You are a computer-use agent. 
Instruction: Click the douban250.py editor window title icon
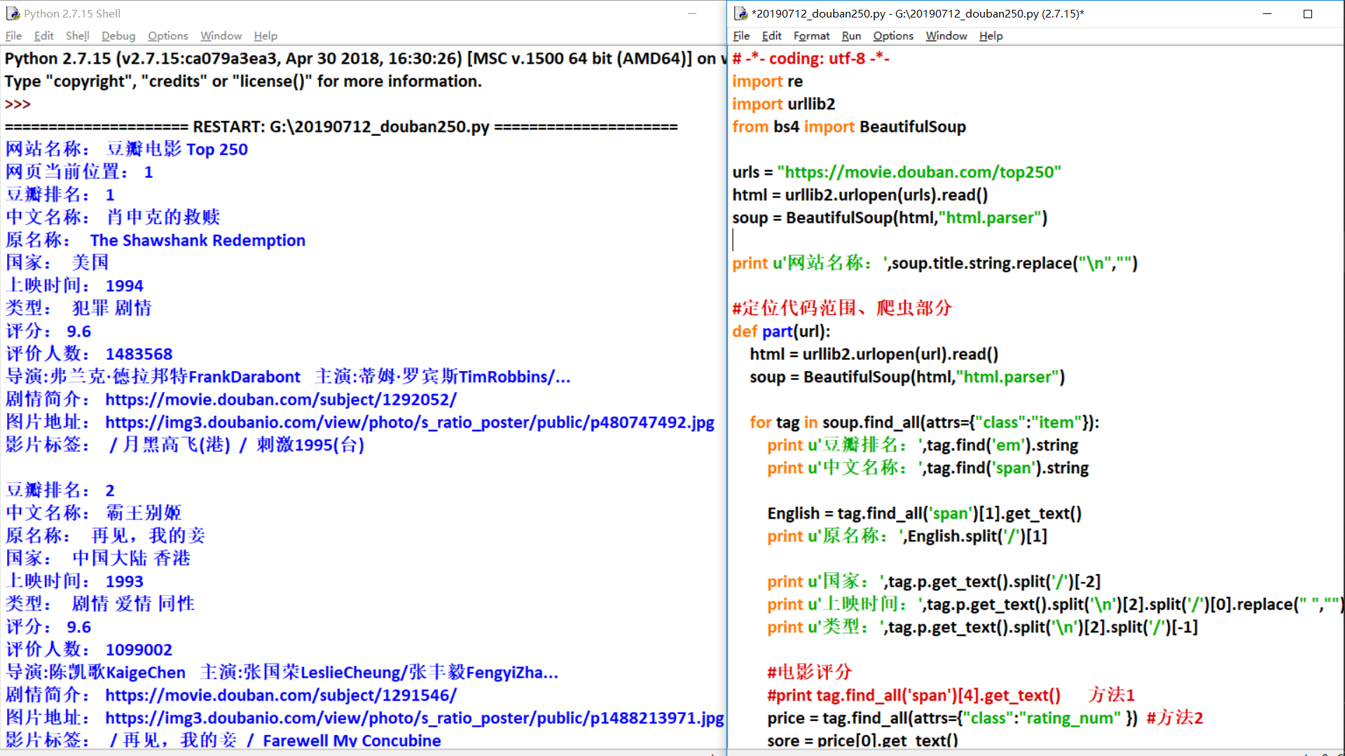[x=740, y=13]
